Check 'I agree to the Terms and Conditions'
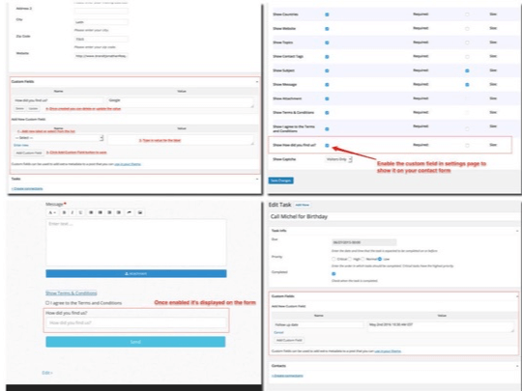 pyautogui.click(x=47, y=303)
